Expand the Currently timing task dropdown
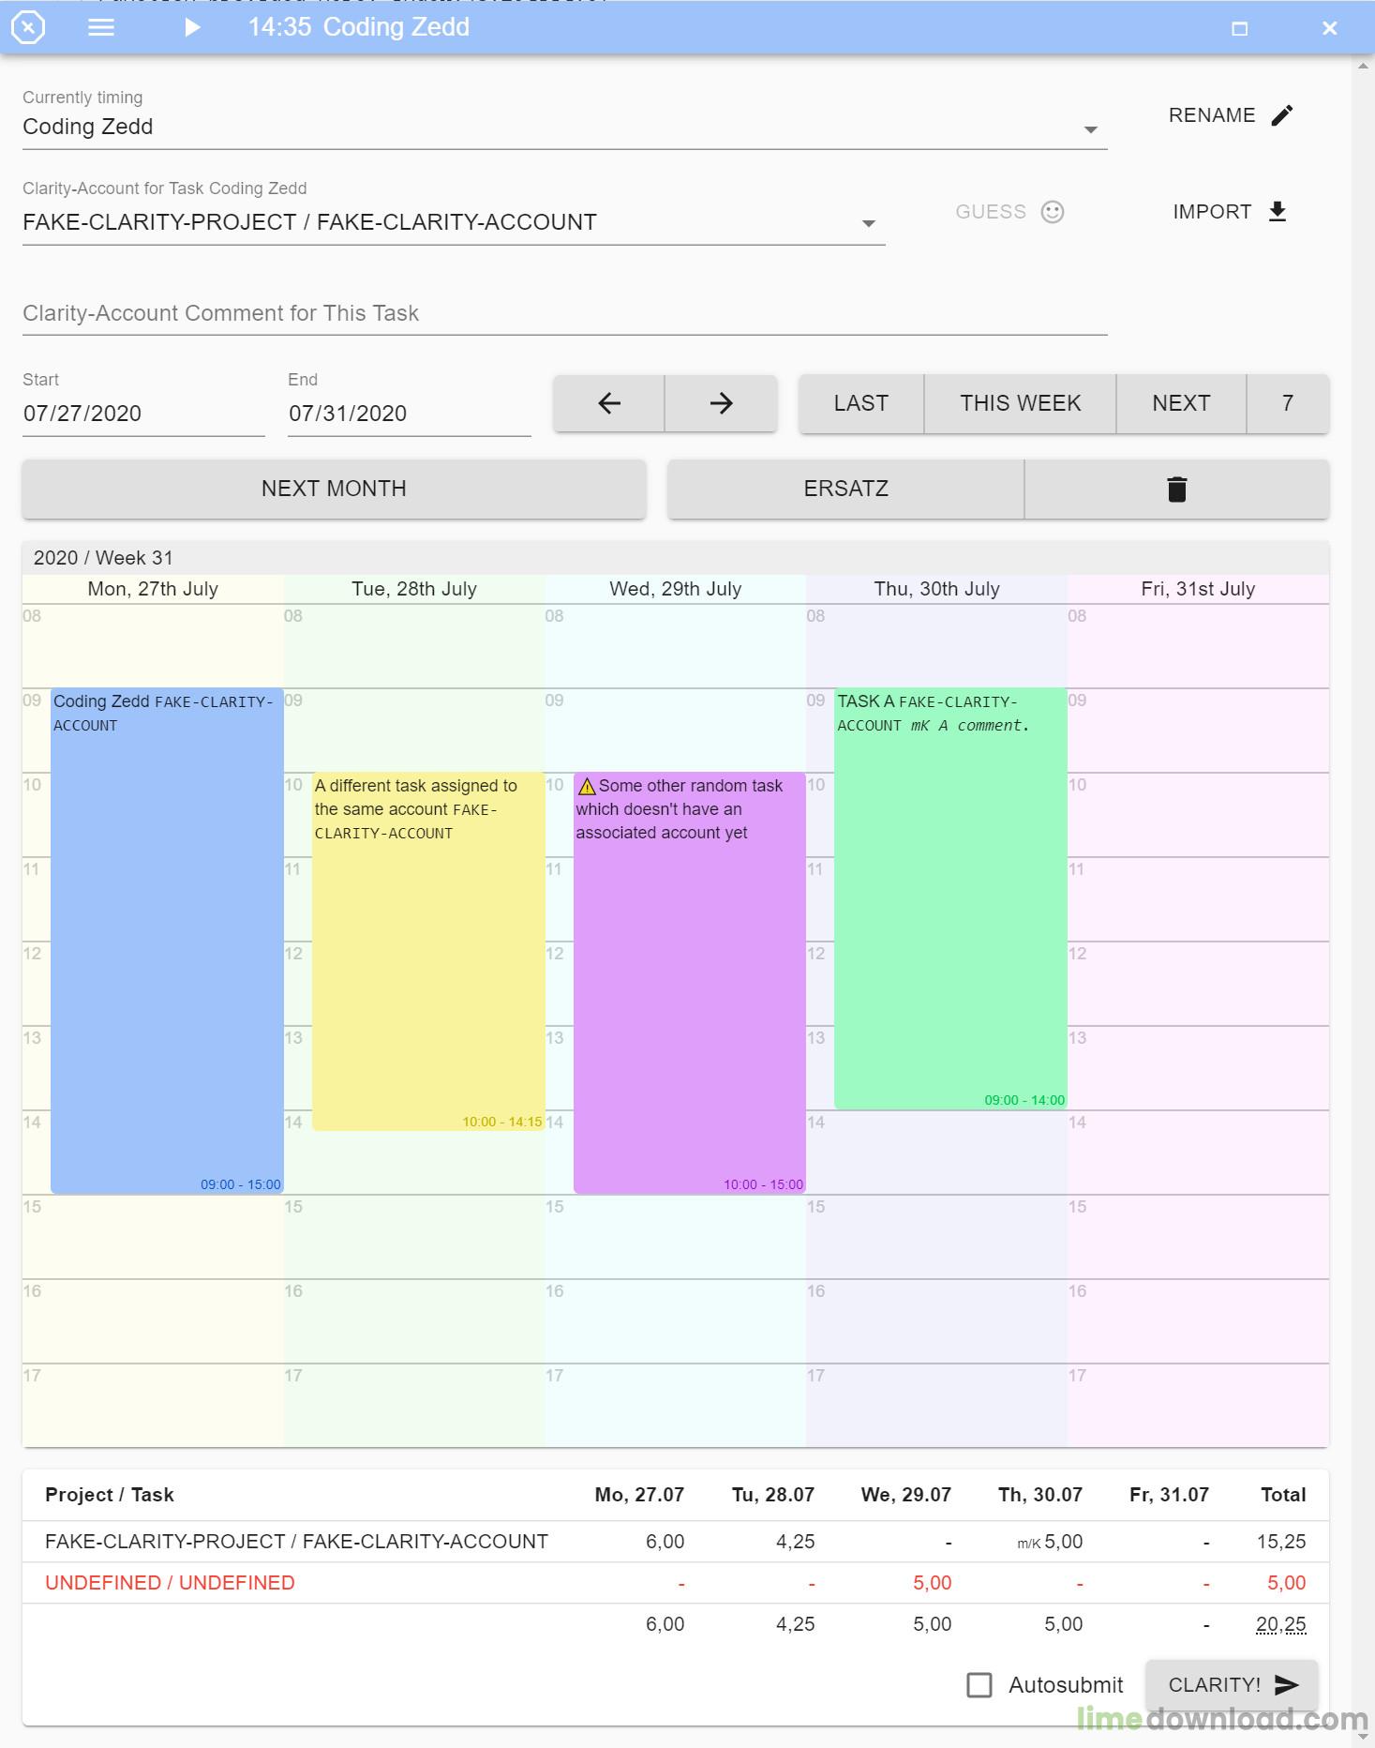The image size is (1375, 1748). [x=1090, y=129]
